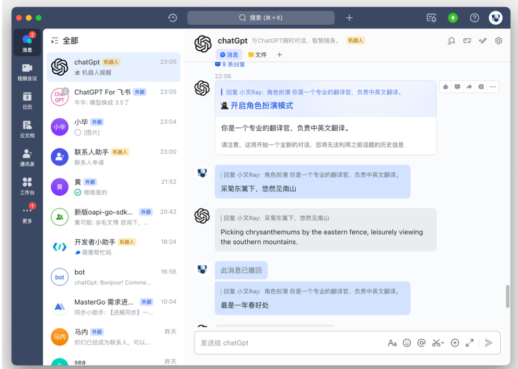Open Contacts in the sidebar
Image resolution: width=518 pixels, height=369 pixels.
point(27,157)
